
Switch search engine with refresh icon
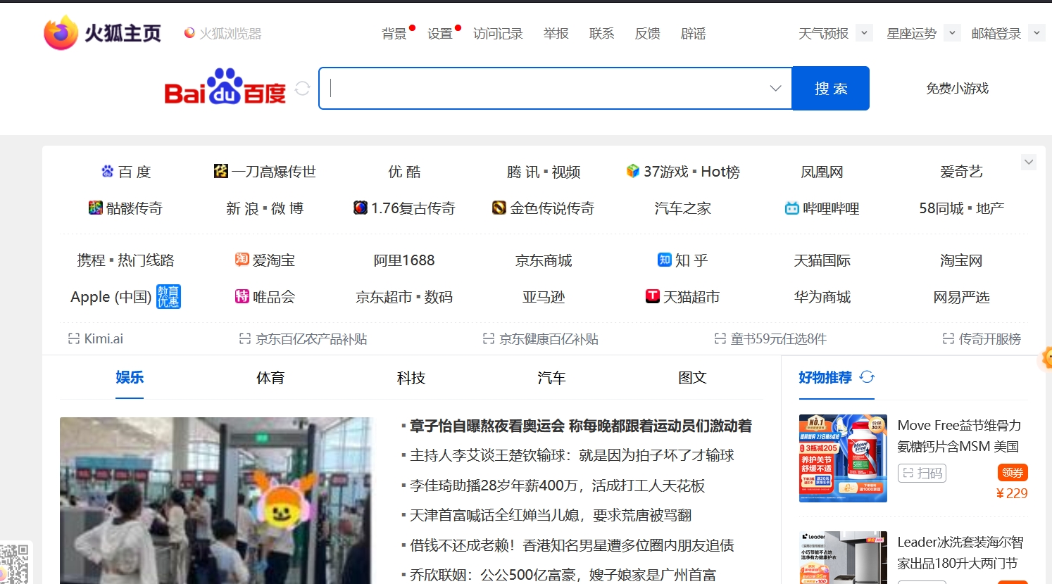tap(303, 89)
